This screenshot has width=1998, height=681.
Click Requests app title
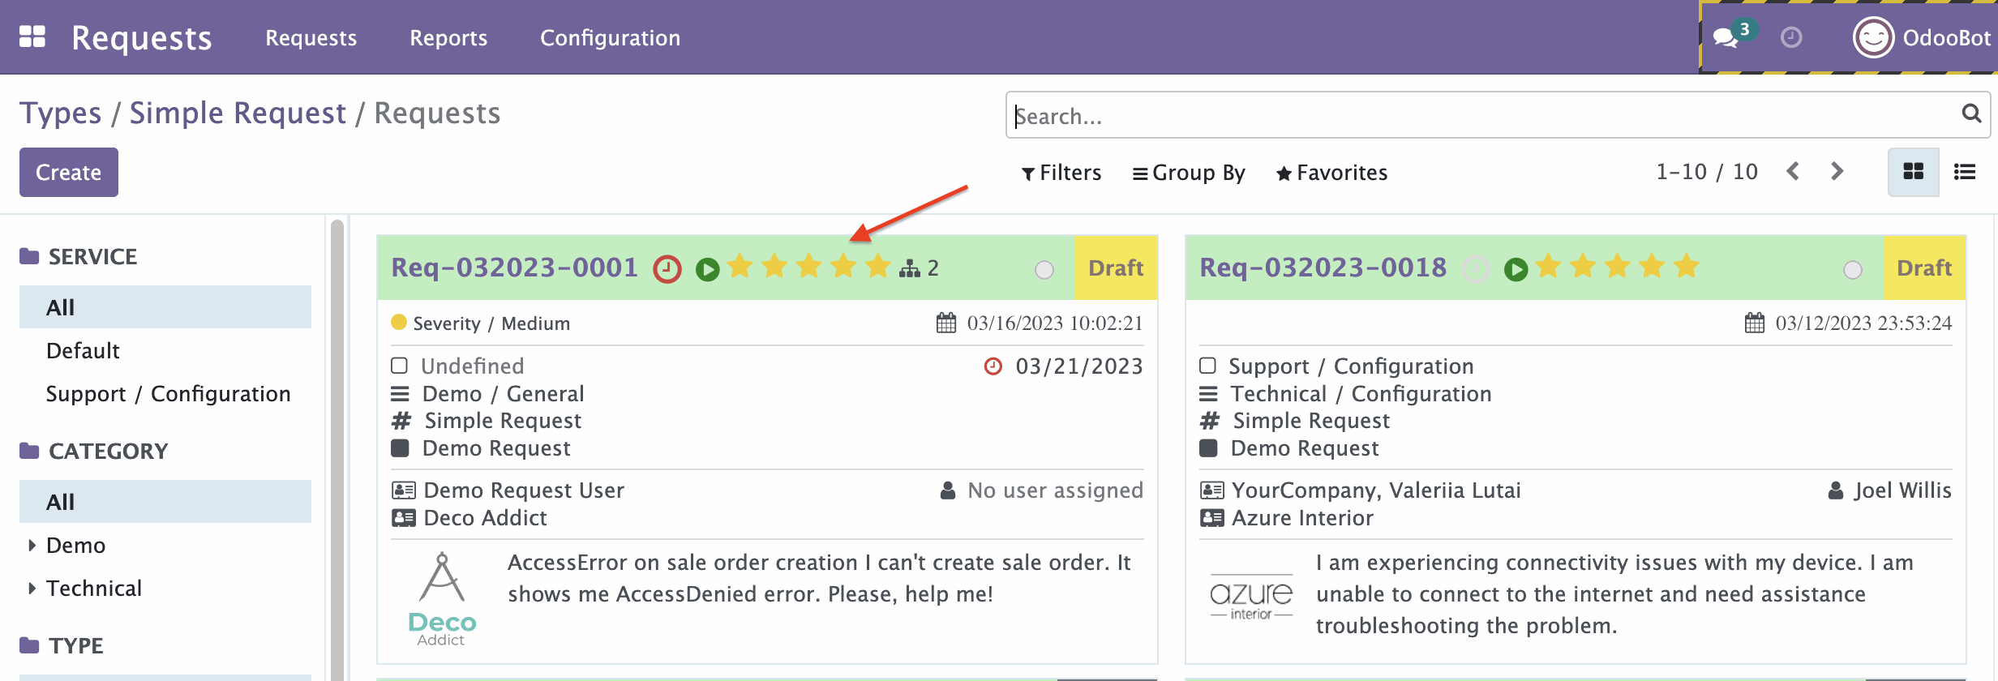coord(142,38)
